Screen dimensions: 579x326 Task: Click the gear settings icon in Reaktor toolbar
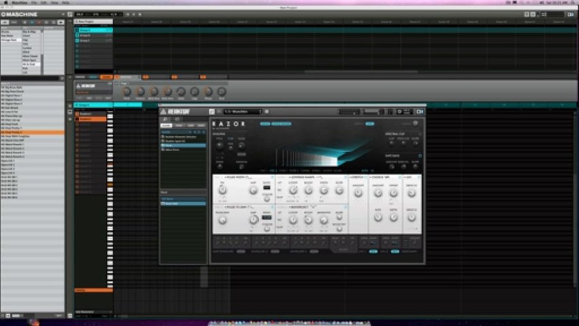(399, 111)
